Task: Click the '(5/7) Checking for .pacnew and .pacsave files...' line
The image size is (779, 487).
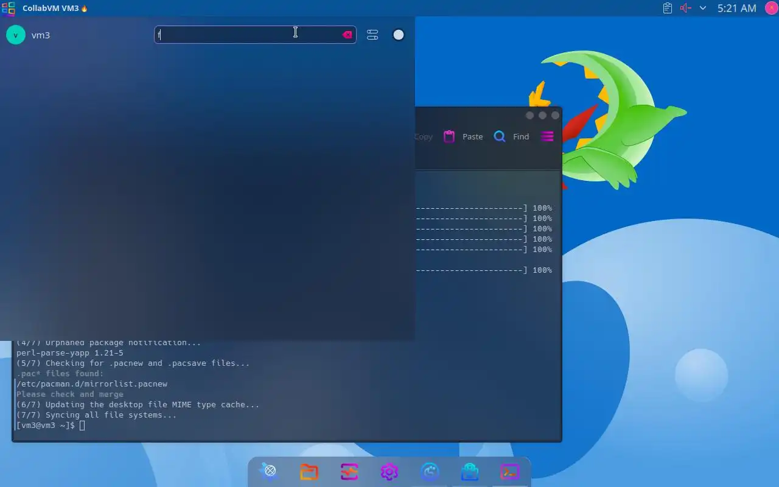Action: click(133, 363)
